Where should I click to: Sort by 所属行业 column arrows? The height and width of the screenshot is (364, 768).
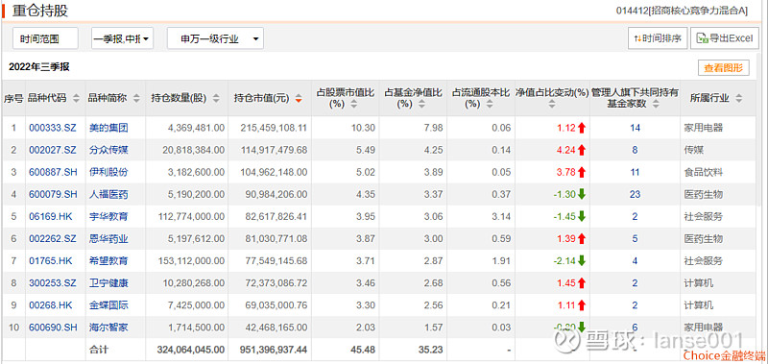pyautogui.click(x=738, y=98)
